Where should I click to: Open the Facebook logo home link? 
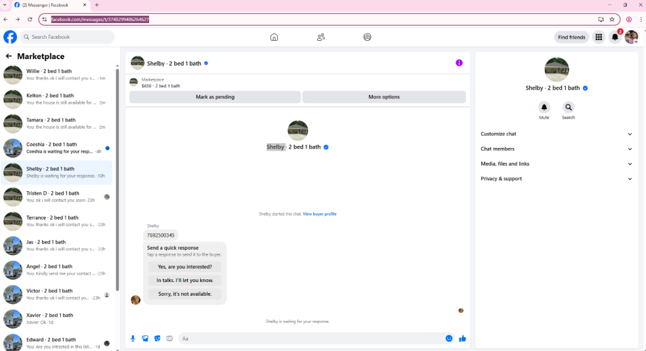point(11,37)
